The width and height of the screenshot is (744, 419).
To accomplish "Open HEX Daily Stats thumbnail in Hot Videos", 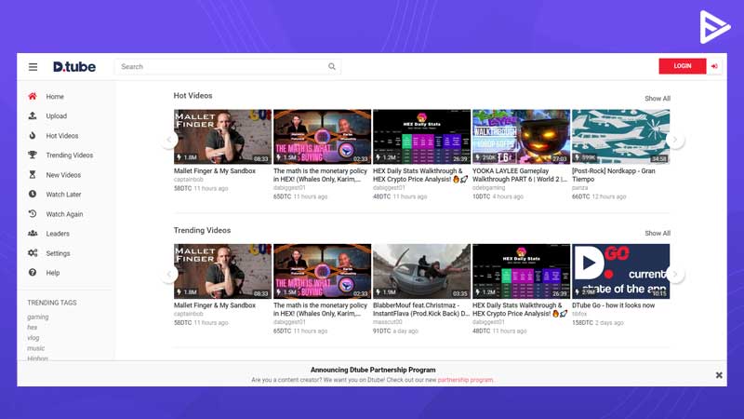I will point(422,137).
